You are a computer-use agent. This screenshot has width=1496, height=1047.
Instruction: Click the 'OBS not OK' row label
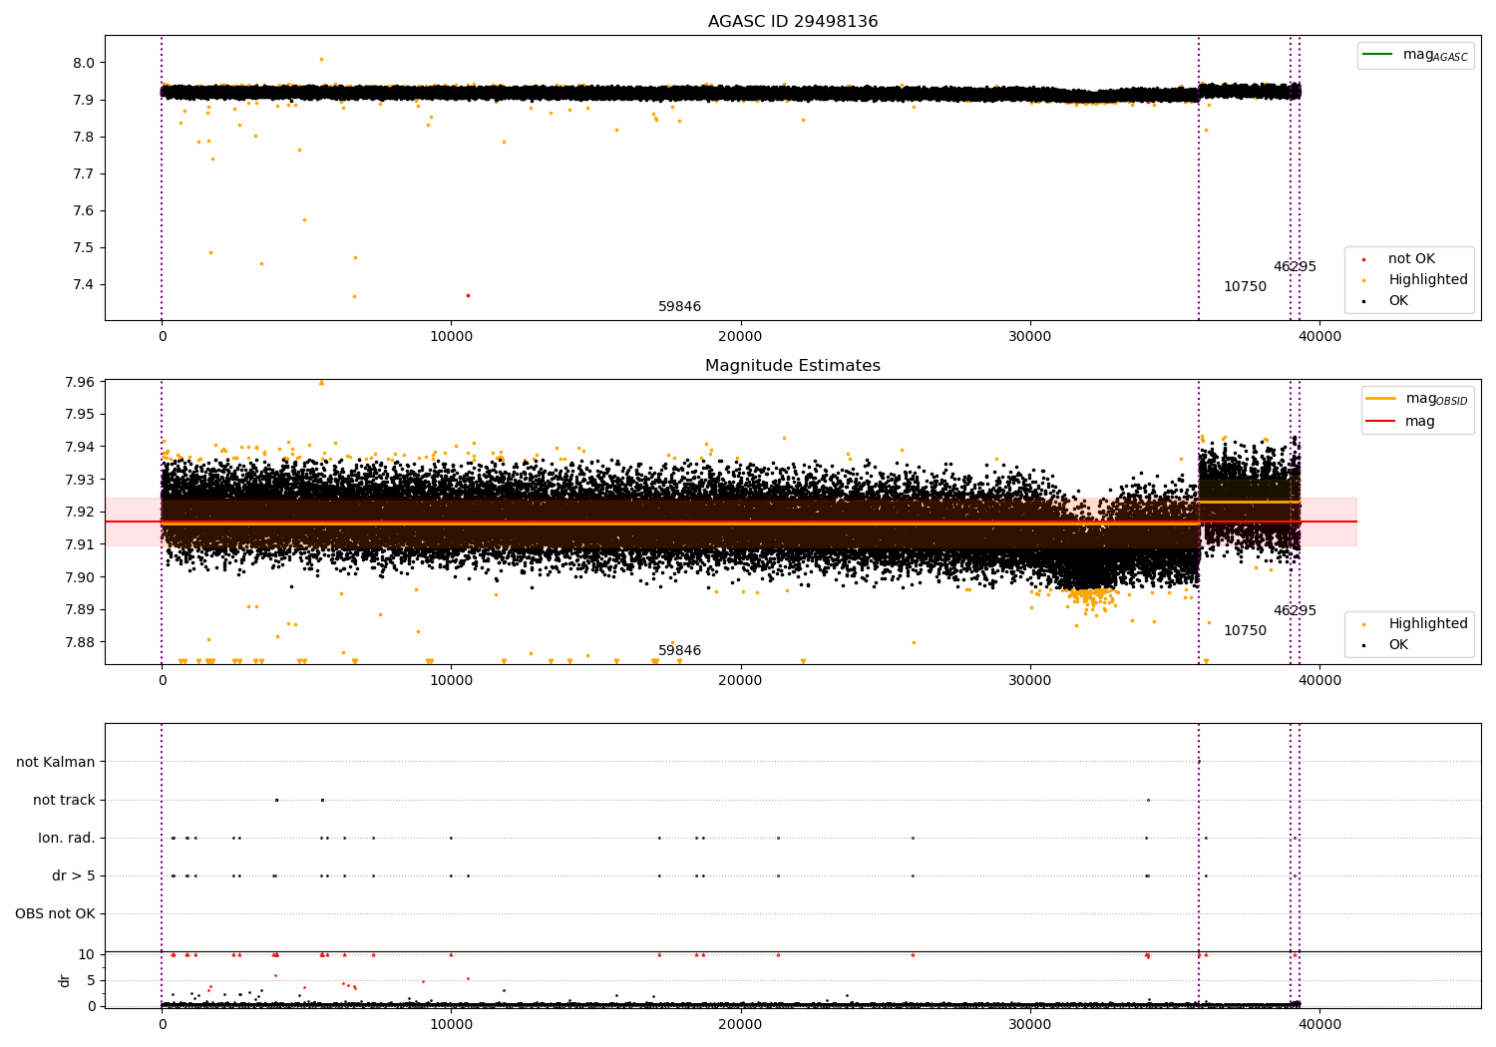click(x=56, y=913)
